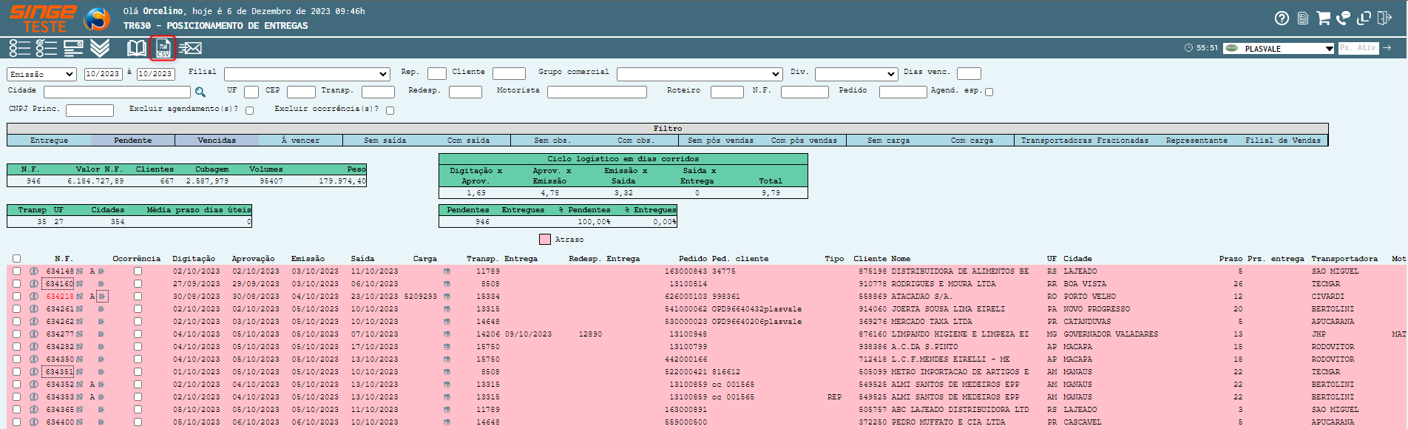Click the info icon for N.F. 634350

(x=34, y=359)
